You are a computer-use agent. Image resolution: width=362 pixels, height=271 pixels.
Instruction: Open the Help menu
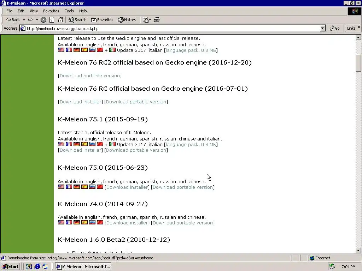83,11
